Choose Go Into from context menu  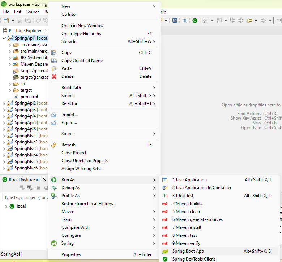(x=104, y=14)
